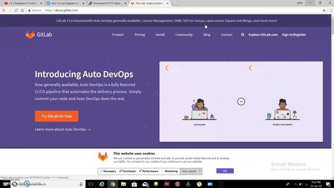
Task: Open the Install page
Action: (160, 34)
